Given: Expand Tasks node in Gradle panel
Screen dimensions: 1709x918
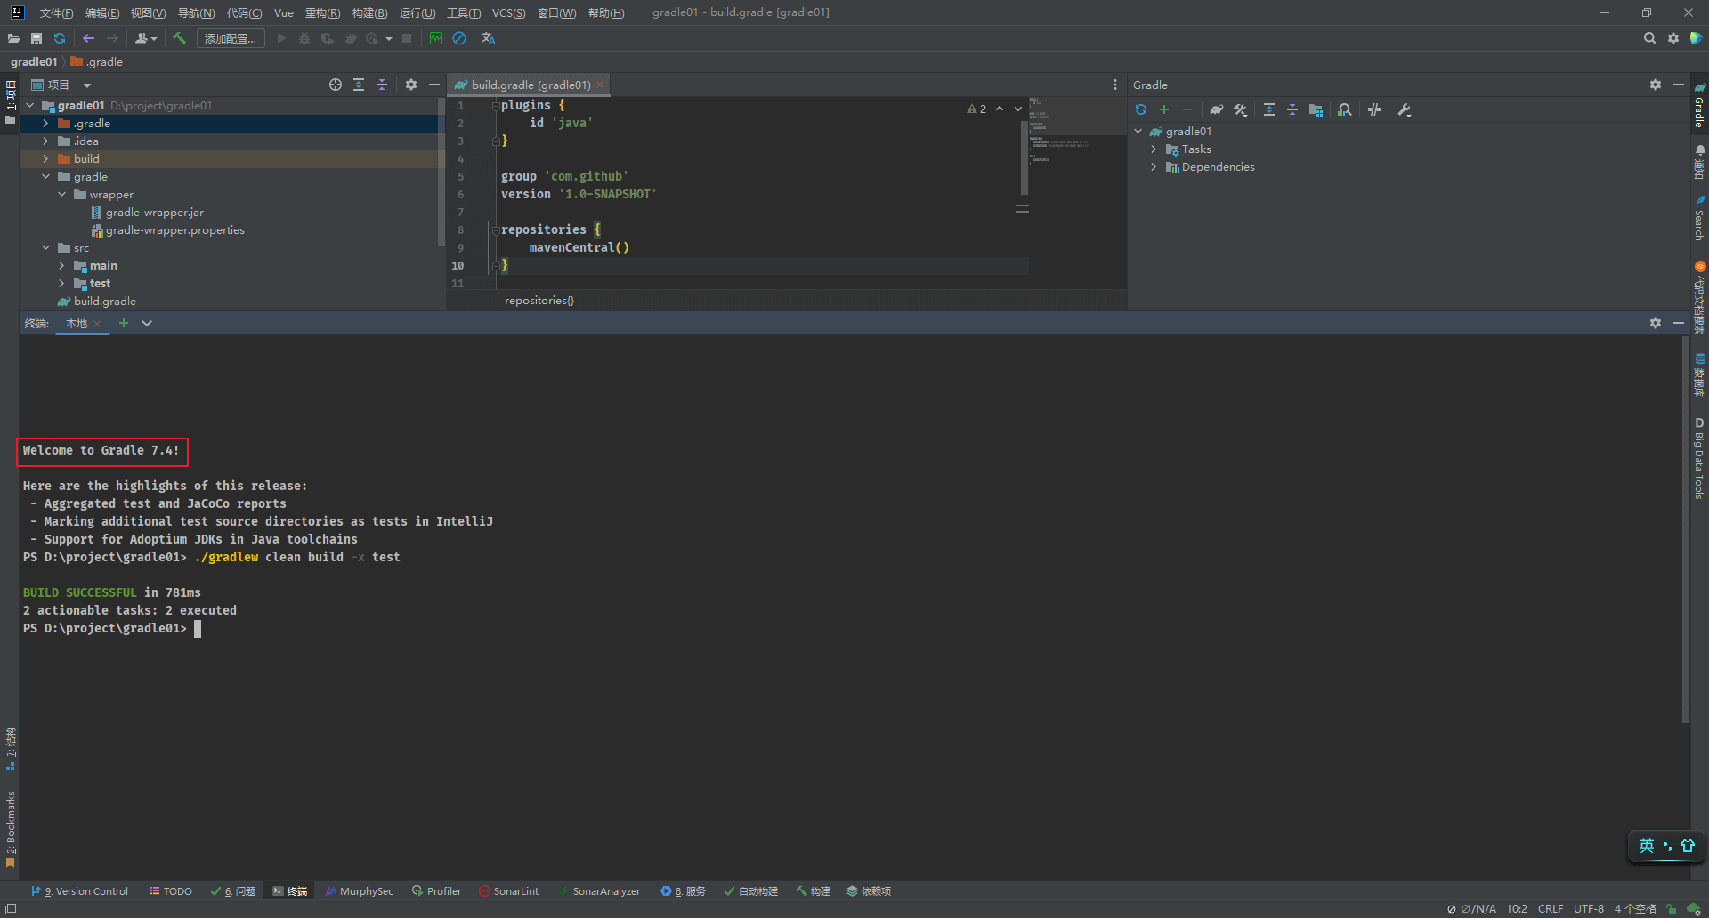Looking at the screenshot, I should coord(1154,149).
